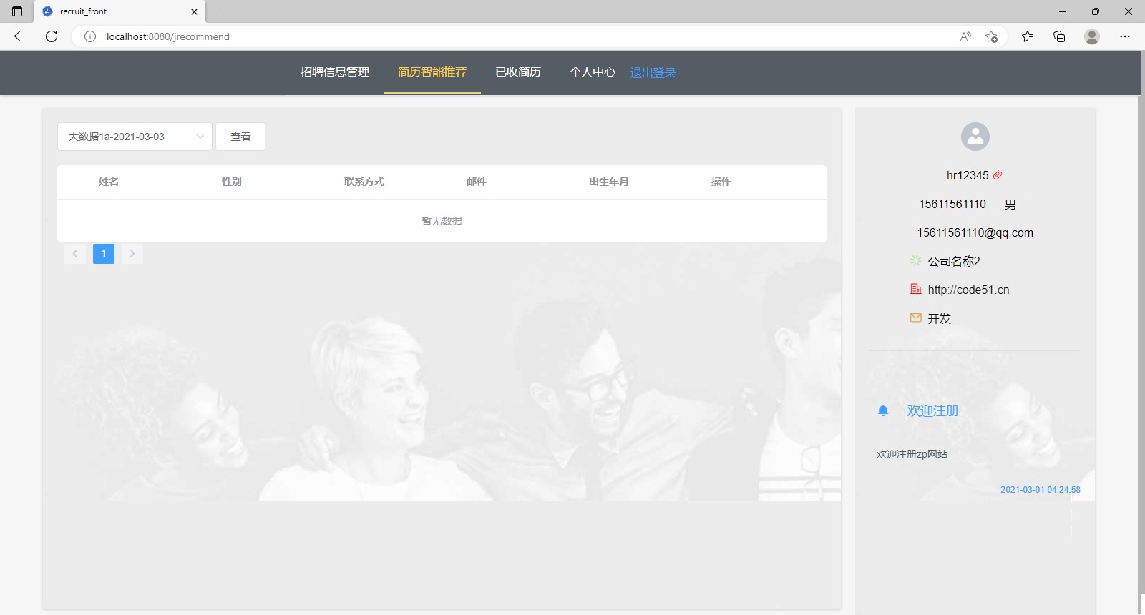Image resolution: width=1145 pixels, height=615 pixels.
Task: Open a new browser tab
Action: pyautogui.click(x=218, y=11)
